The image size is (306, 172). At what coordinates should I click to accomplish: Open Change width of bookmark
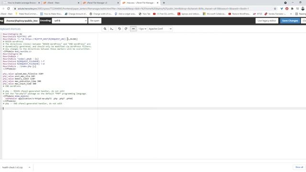tap(101, 14)
